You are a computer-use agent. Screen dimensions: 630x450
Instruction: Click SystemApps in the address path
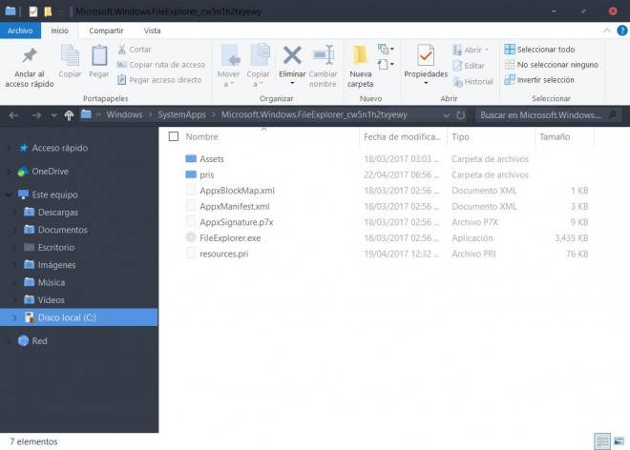pos(181,114)
